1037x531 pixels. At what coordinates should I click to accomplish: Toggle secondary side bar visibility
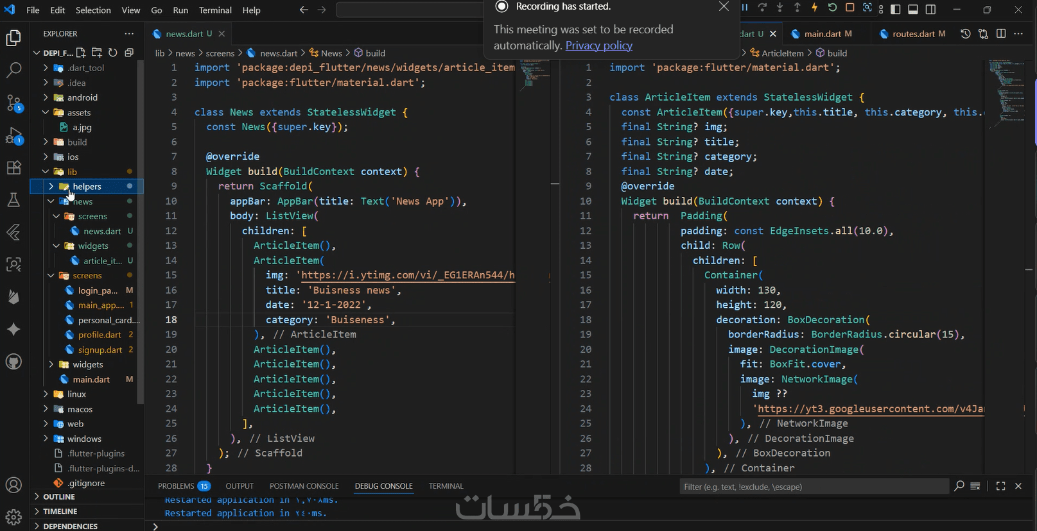930,10
